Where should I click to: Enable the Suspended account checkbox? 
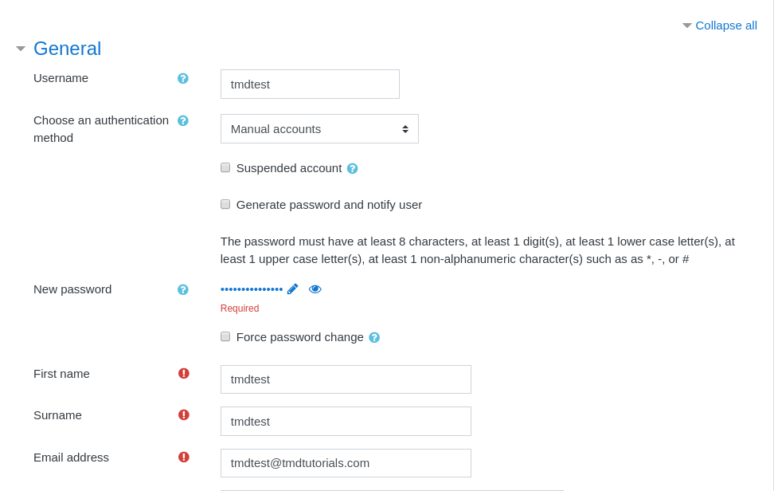(225, 167)
